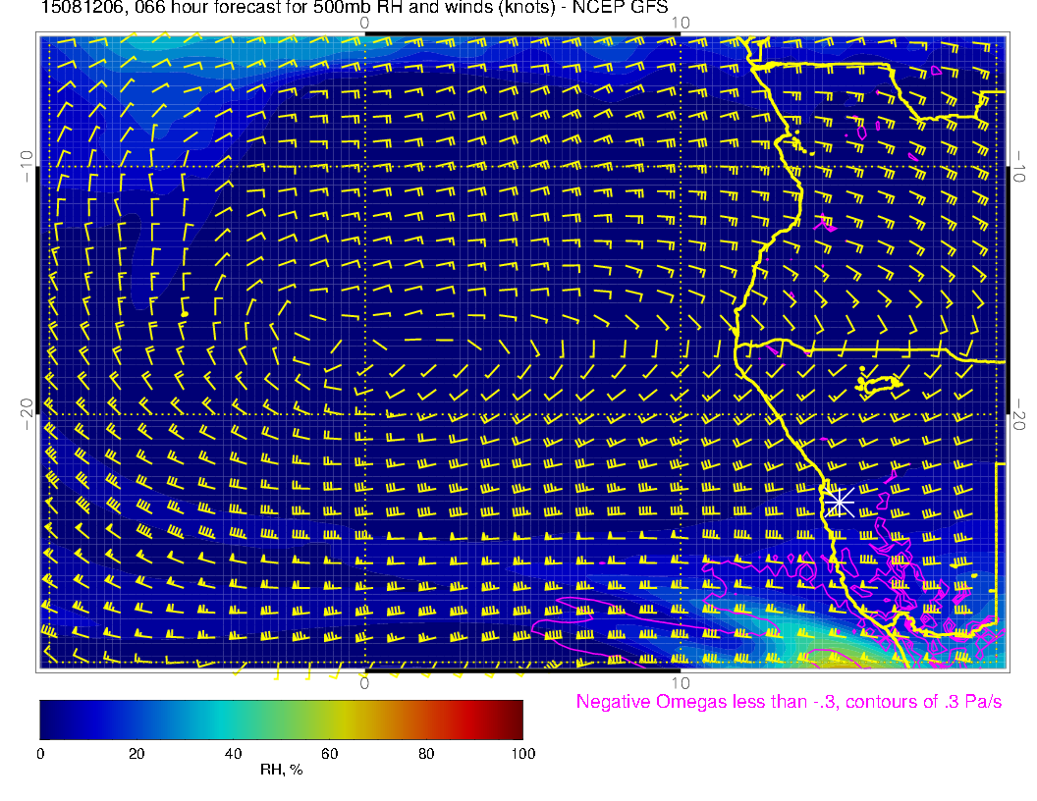Click the left '-20' latitude axis label
The width and height of the screenshot is (1037, 801).
click(27, 414)
